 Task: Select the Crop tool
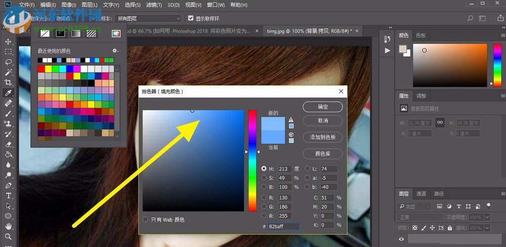pyautogui.click(x=8, y=82)
